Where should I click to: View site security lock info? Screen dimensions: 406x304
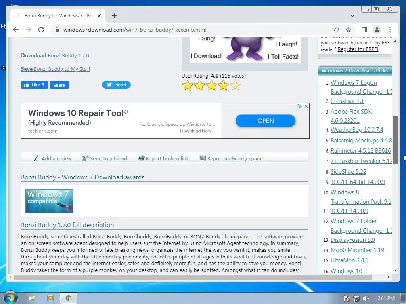57,30
